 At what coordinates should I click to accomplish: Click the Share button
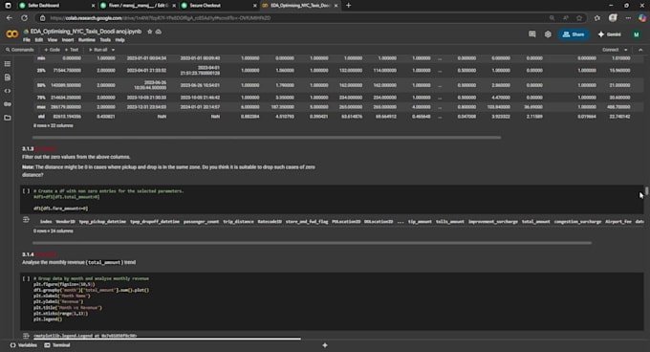574,34
